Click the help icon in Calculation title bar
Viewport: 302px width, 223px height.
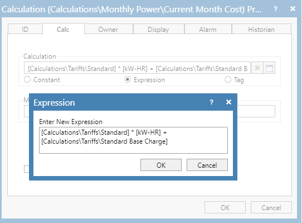point(276,9)
